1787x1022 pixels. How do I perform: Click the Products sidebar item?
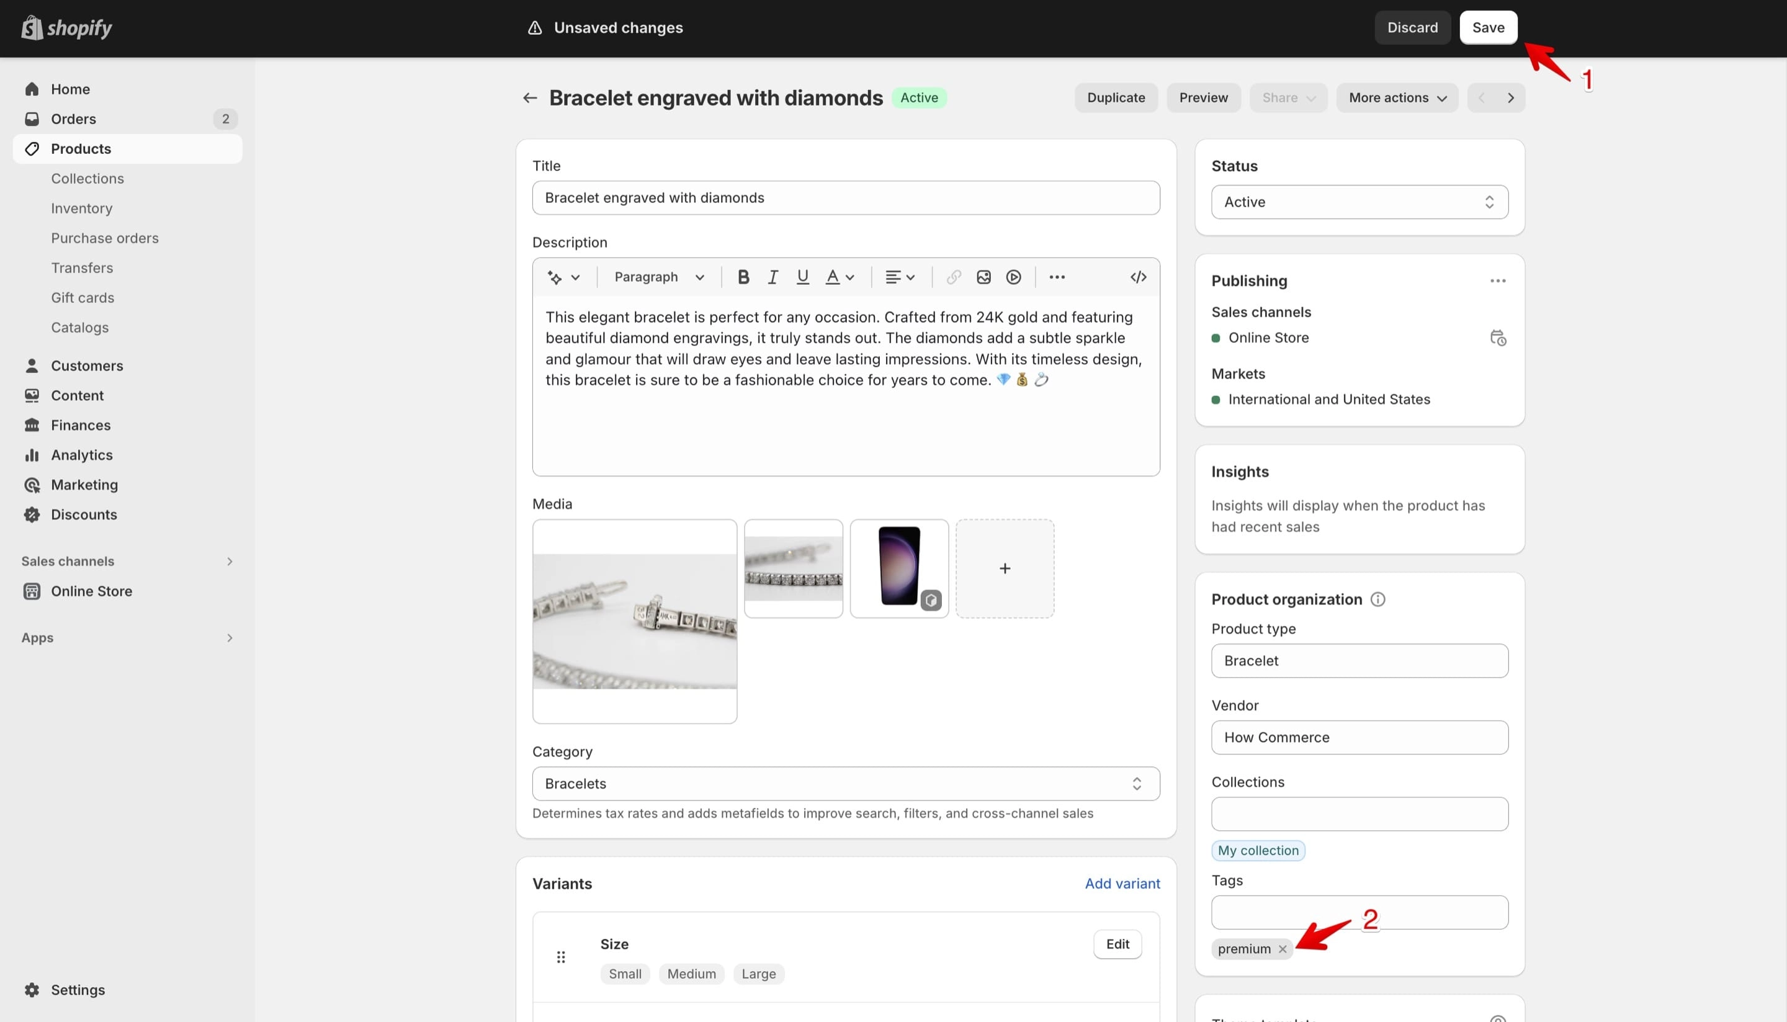click(128, 149)
